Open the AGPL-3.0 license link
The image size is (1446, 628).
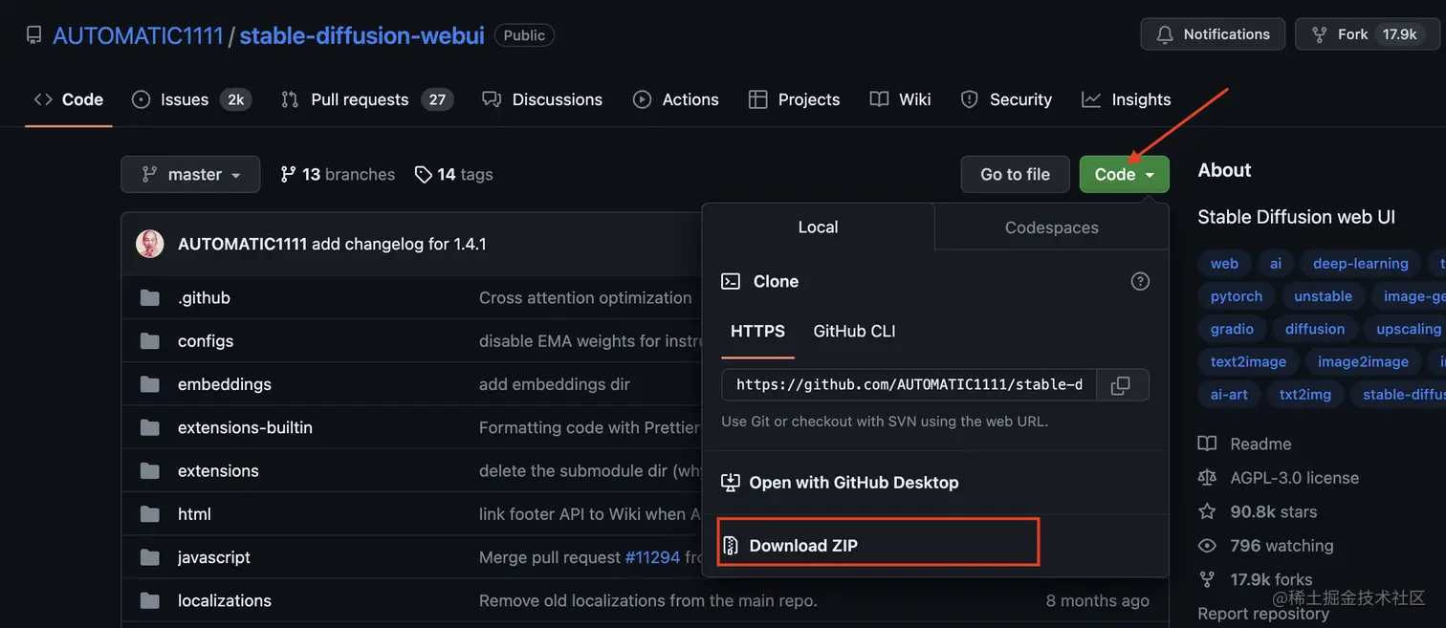pyautogui.click(x=1294, y=478)
